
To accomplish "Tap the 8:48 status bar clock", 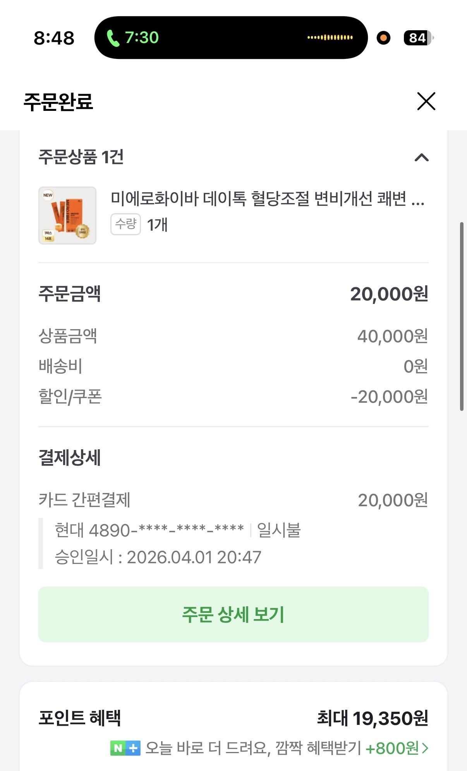I will pos(54,38).
